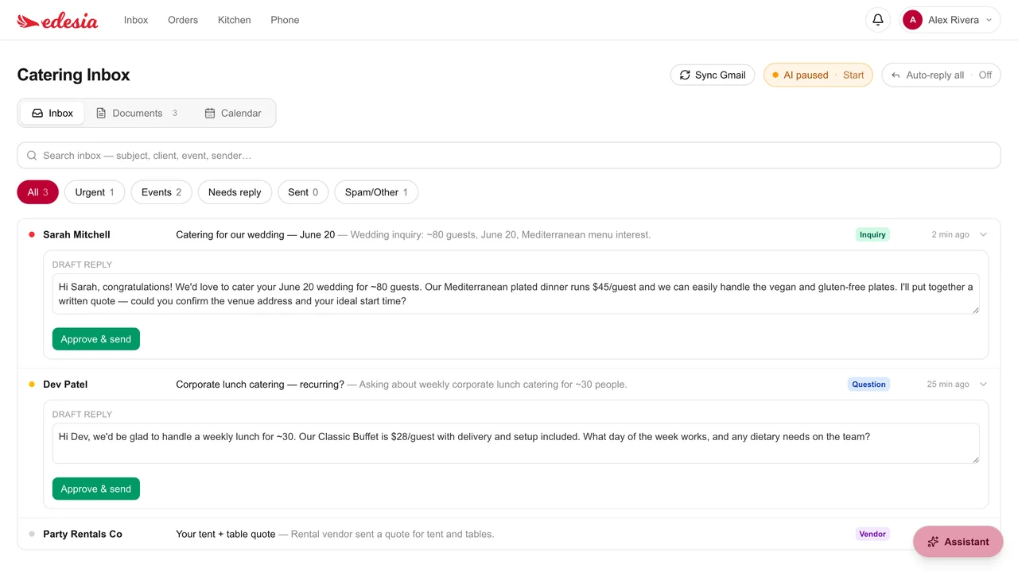Expand the Dev Patel email chevron
The height and width of the screenshot is (572, 1018).
(x=984, y=385)
